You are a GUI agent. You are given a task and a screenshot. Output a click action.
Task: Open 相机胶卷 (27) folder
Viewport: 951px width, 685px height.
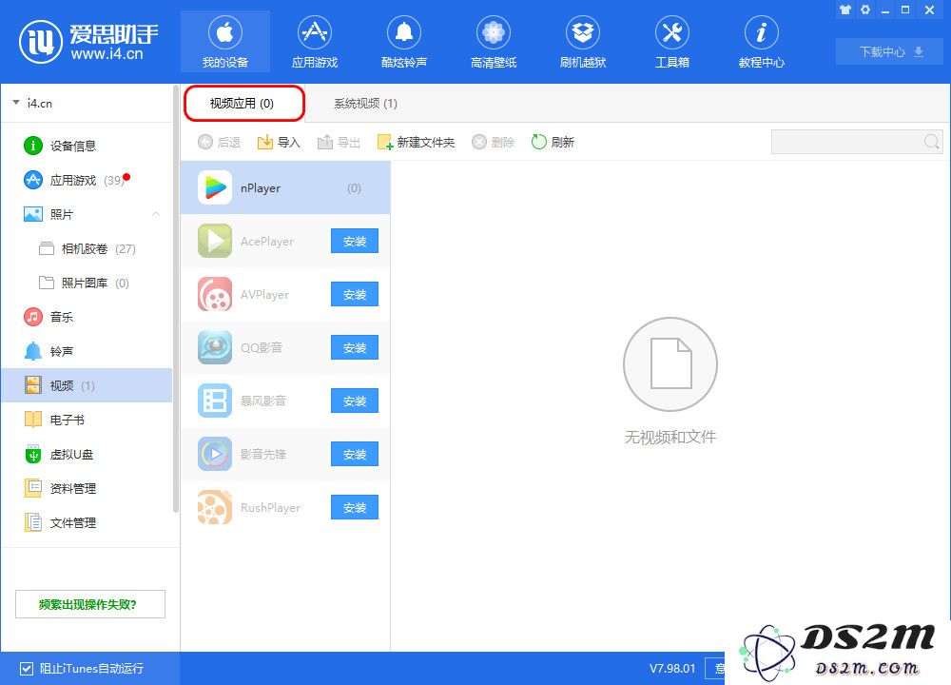click(87, 248)
